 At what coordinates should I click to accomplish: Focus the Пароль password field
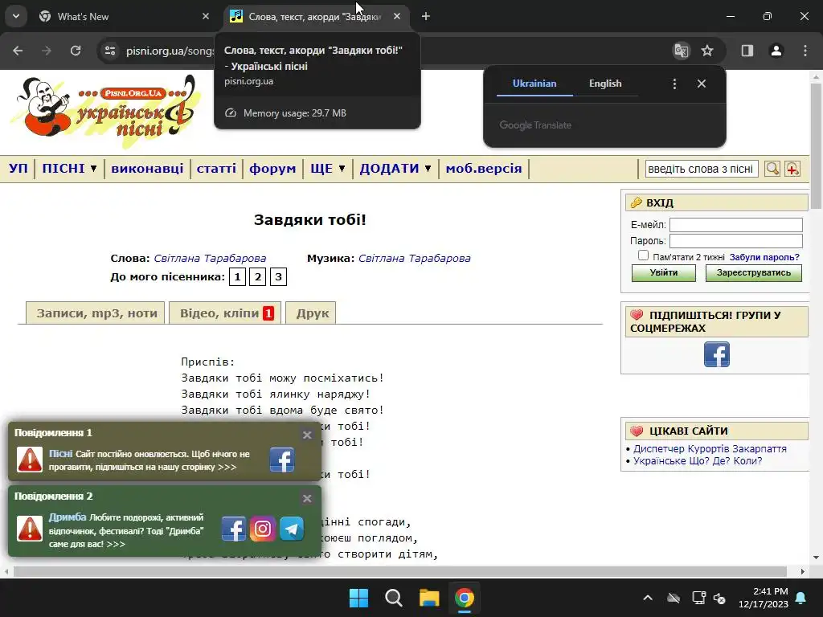point(736,241)
